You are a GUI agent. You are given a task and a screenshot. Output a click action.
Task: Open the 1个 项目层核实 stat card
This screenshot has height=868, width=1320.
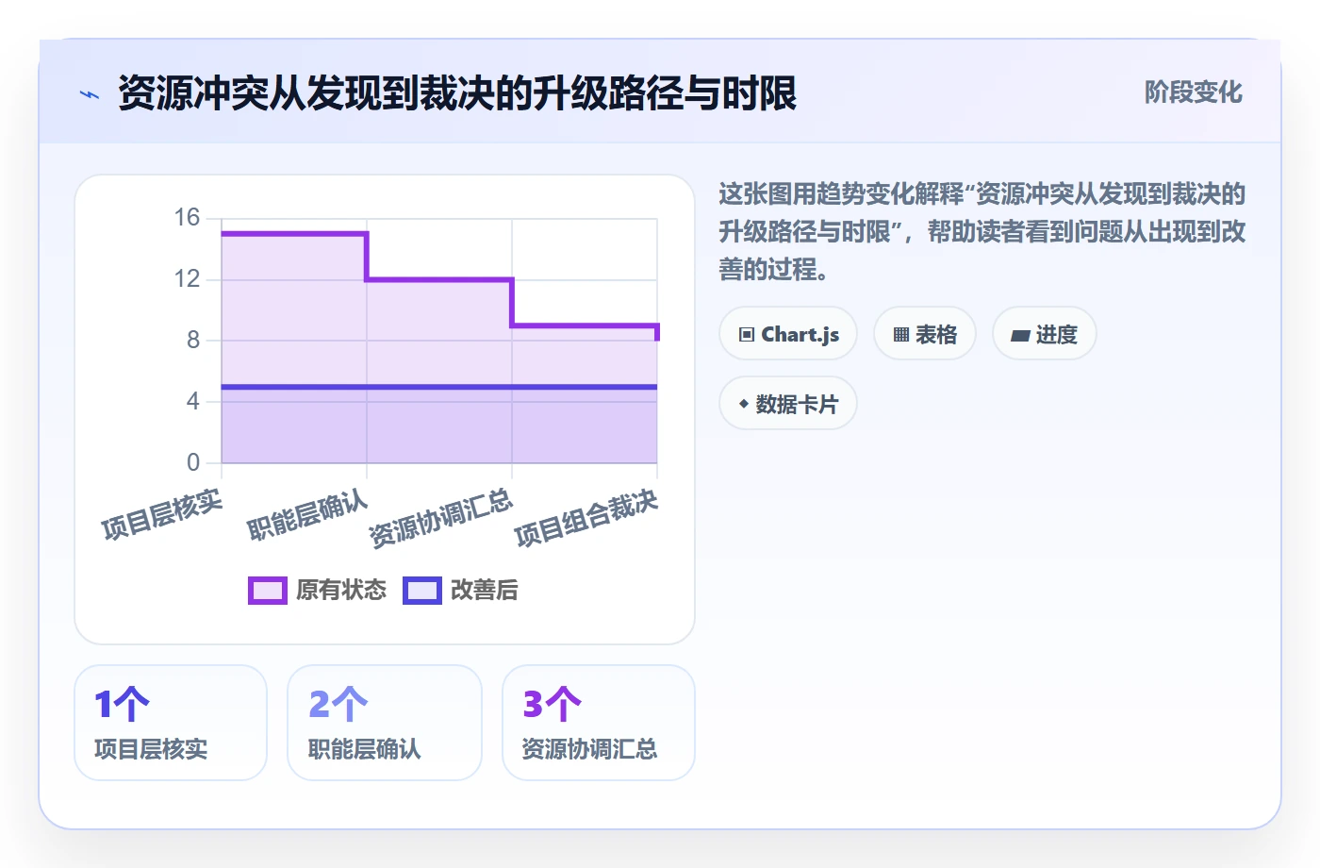tap(171, 723)
